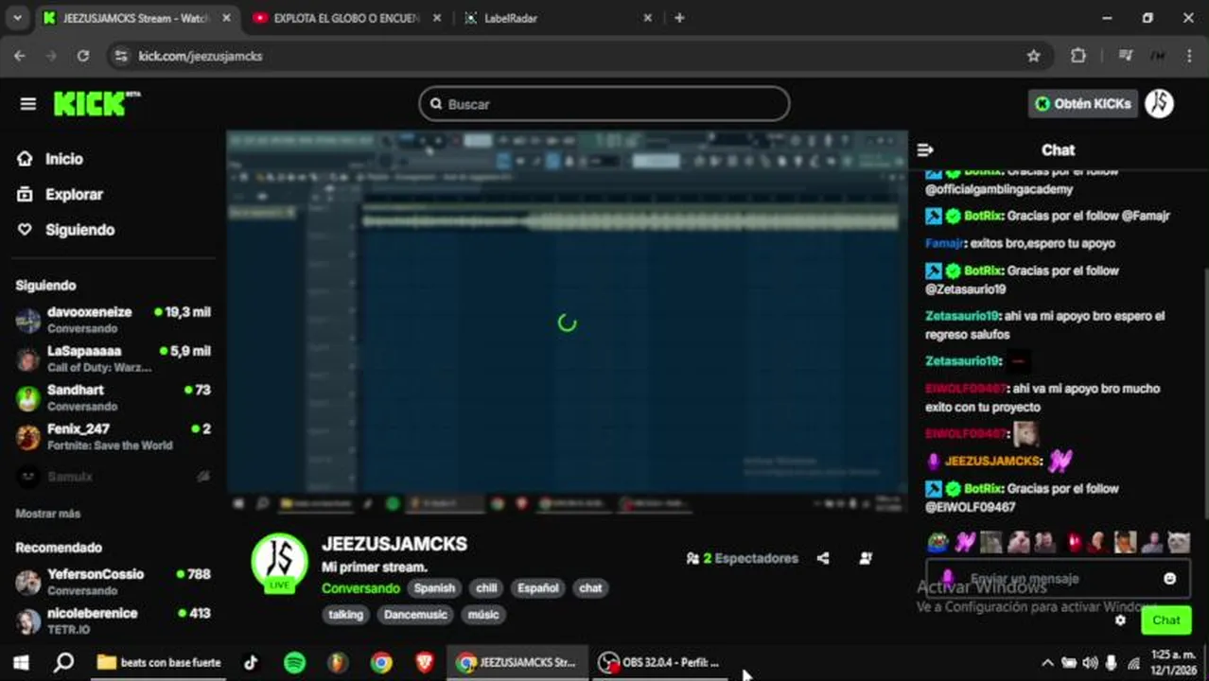Open the emoji picker in message box
Viewport: 1209px width, 681px height.
[1170, 578]
